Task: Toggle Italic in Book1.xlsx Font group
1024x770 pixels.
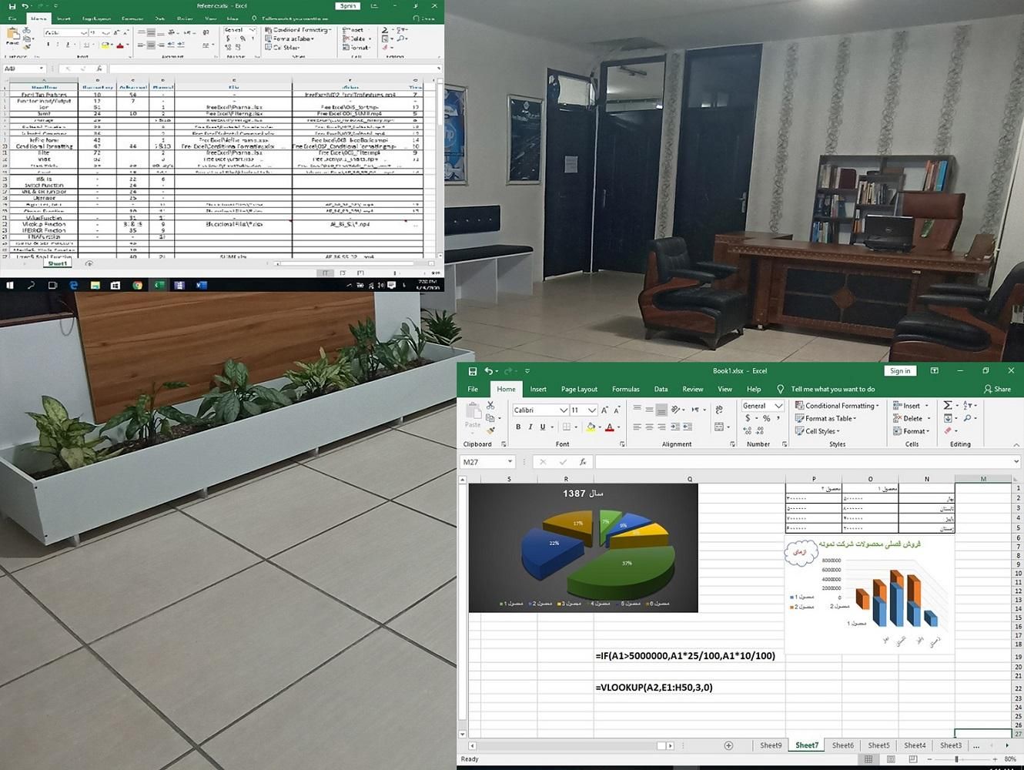Action: click(530, 427)
